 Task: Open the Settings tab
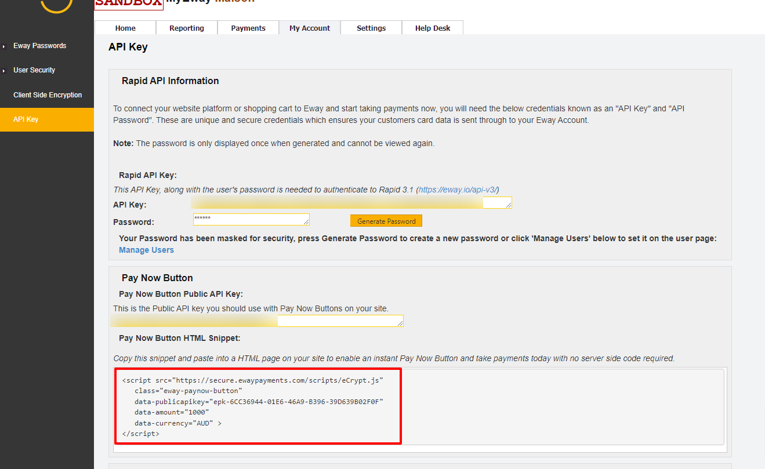click(371, 28)
